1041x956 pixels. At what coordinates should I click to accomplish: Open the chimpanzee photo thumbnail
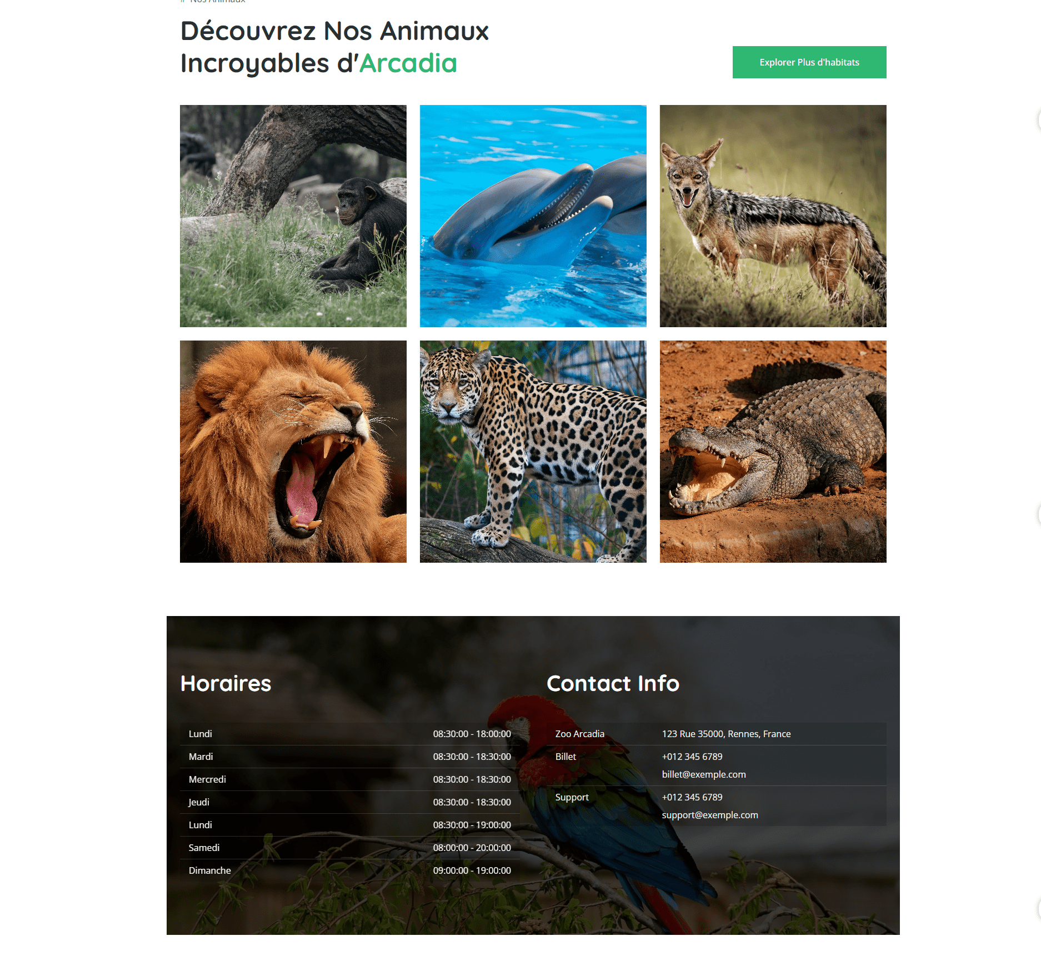point(293,216)
